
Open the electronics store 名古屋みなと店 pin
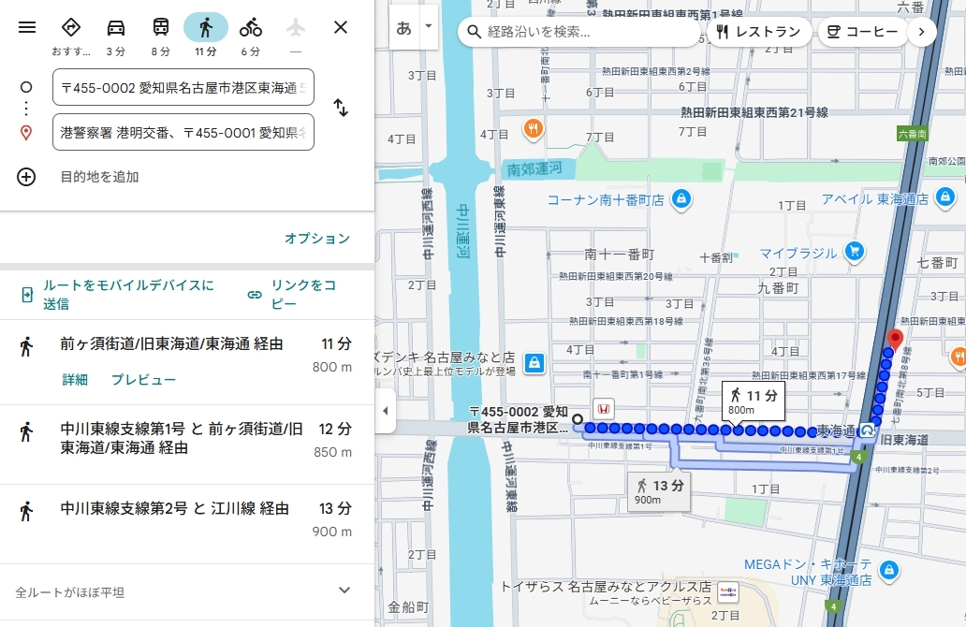pyautogui.click(x=534, y=363)
